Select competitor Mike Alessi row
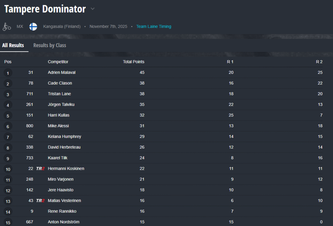The image size is (333, 226). [58, 126]
